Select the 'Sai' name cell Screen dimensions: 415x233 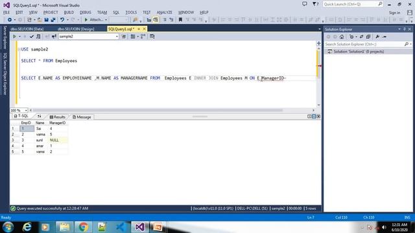[41, 129]
